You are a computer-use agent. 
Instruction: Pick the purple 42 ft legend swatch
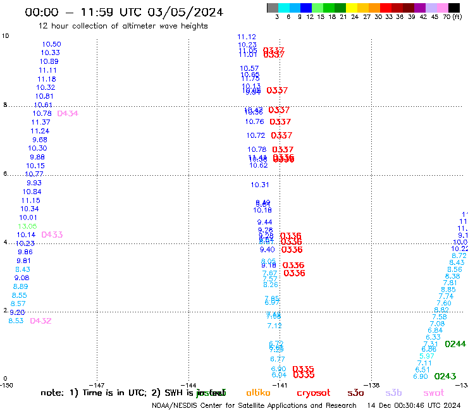tap(420, 8)
